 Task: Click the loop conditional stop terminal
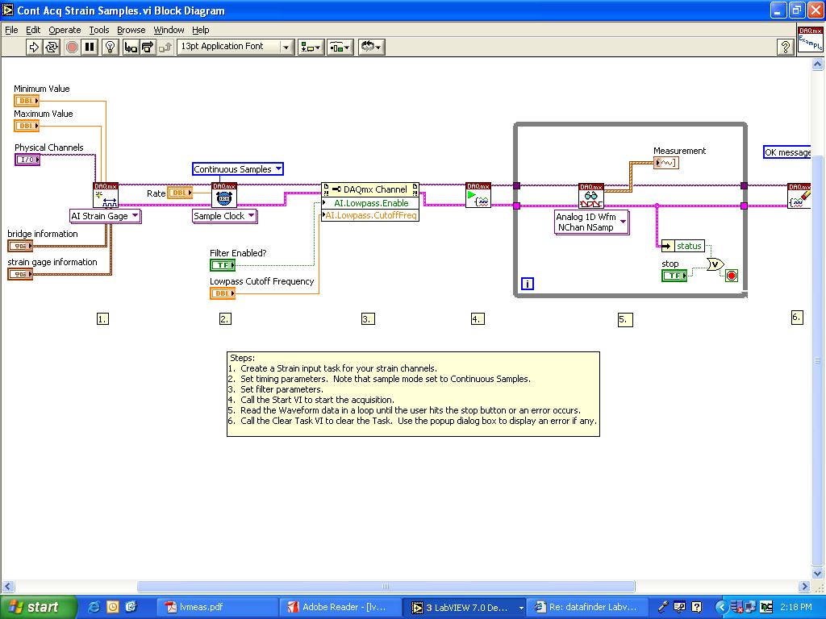[x=731, y=276]
